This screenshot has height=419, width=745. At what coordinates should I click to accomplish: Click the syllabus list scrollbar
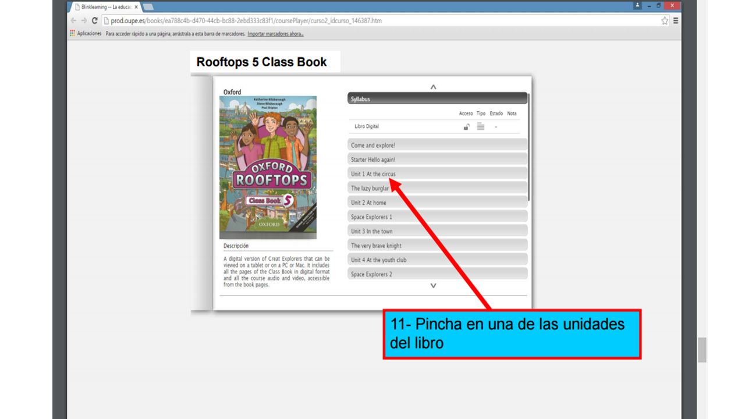click(529, 148)
